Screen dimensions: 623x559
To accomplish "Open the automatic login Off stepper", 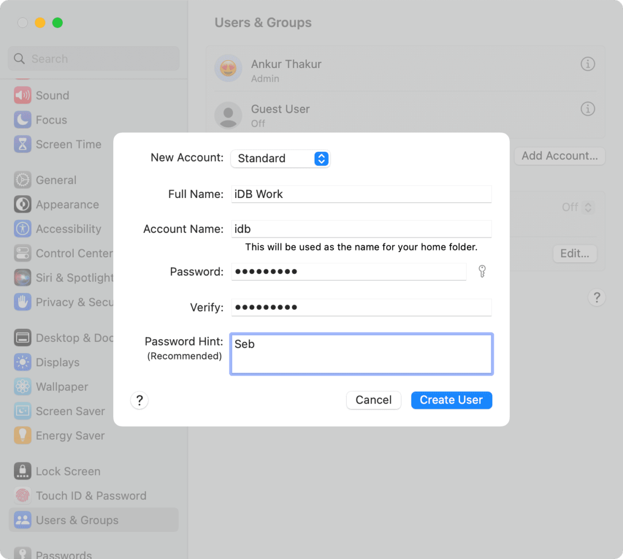I will pyautogui.click(x=588, y=207).
